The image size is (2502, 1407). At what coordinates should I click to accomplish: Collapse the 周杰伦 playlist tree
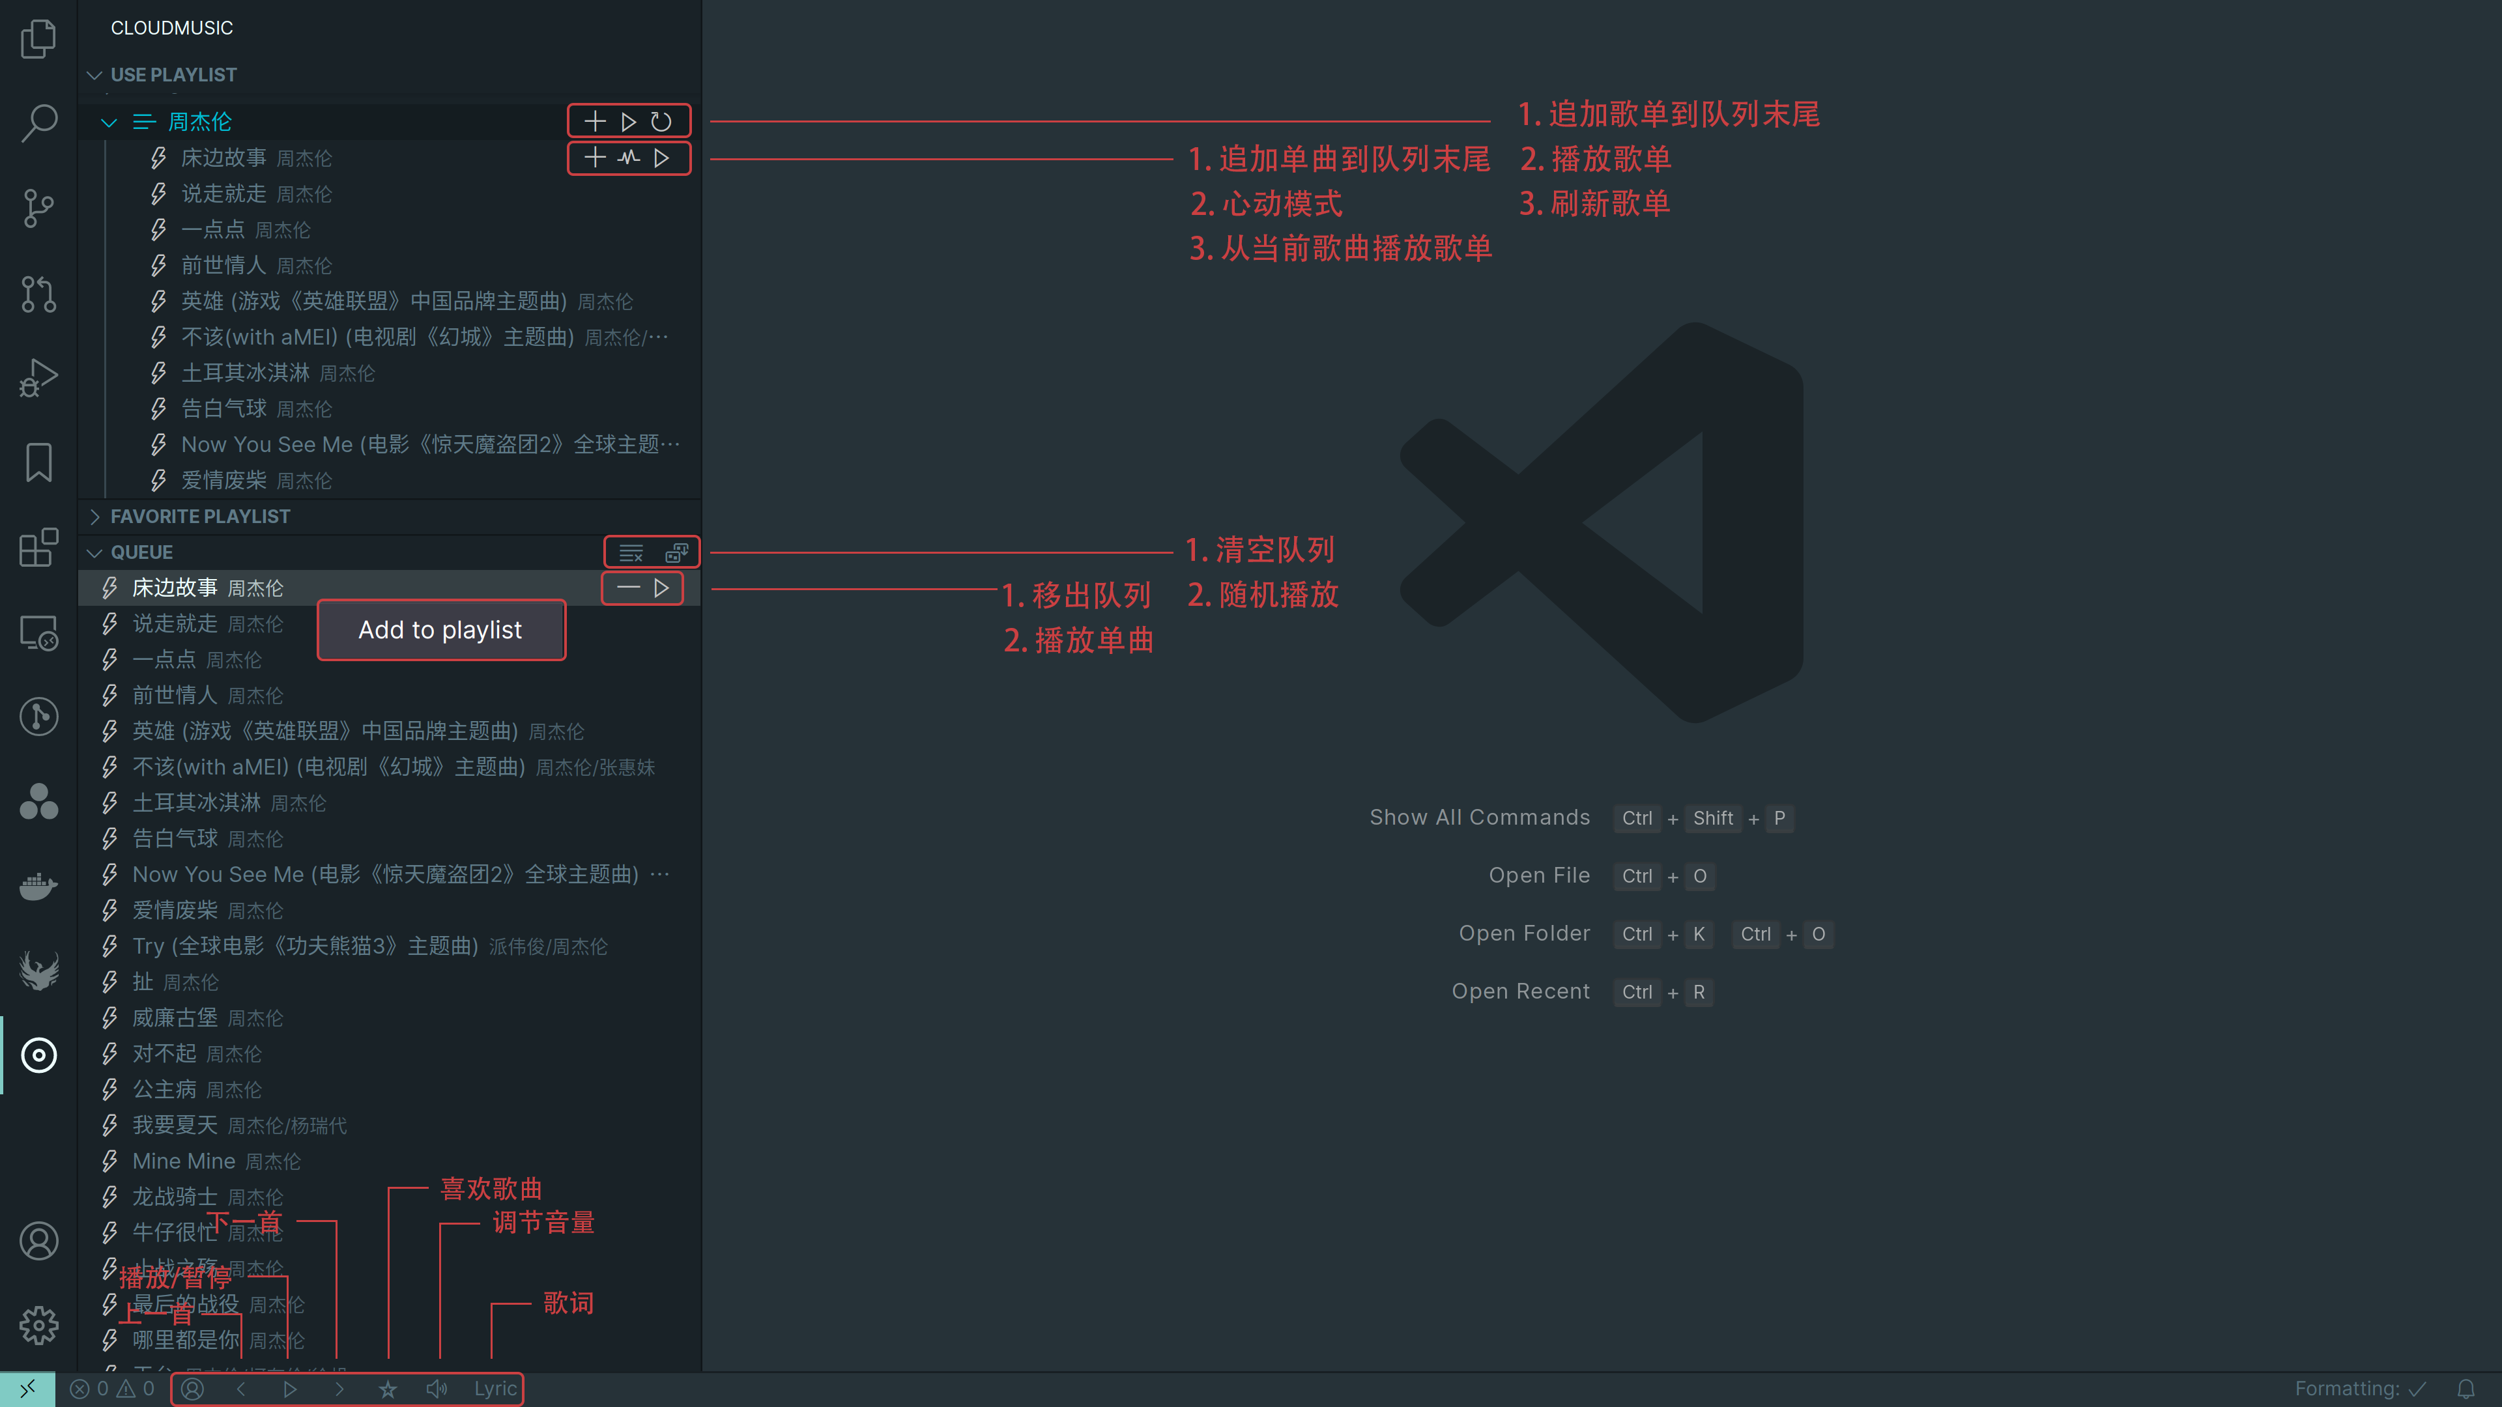click(109, 121)
